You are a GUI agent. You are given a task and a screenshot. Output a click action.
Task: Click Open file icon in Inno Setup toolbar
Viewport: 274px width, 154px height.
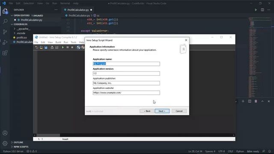coord(41,47)
